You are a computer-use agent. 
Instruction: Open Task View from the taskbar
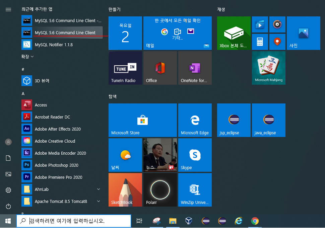(139, 221)
